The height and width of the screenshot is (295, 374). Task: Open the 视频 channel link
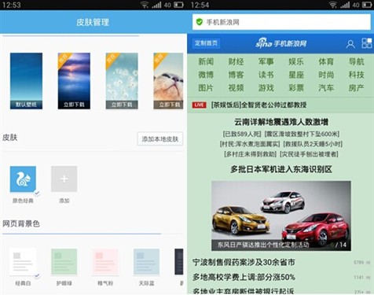(x=236, y=88)
